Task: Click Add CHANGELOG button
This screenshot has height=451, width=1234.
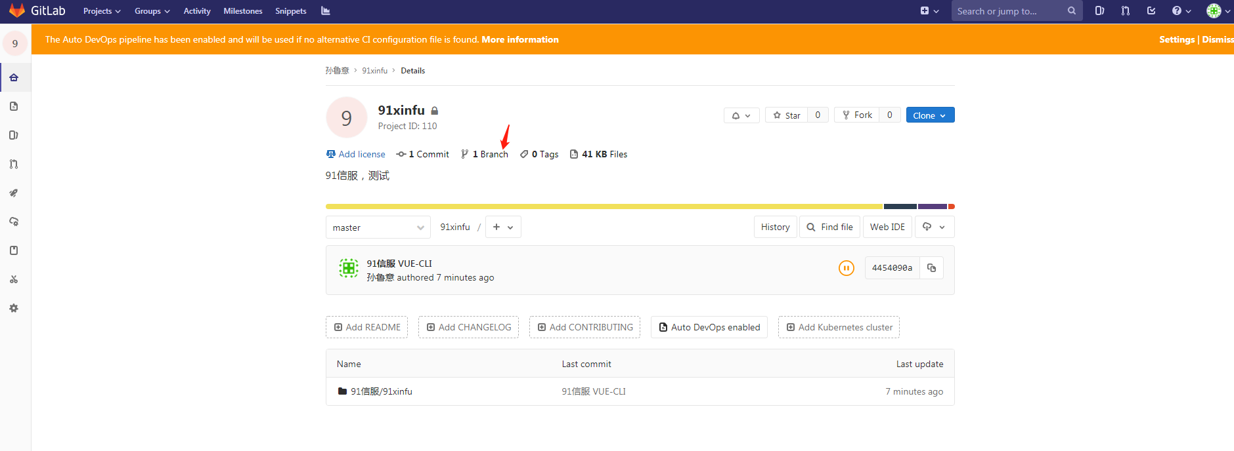Action: click(x=469, y=327)
